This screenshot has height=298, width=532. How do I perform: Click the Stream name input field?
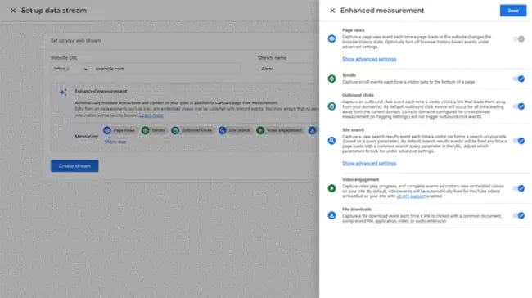288,69
